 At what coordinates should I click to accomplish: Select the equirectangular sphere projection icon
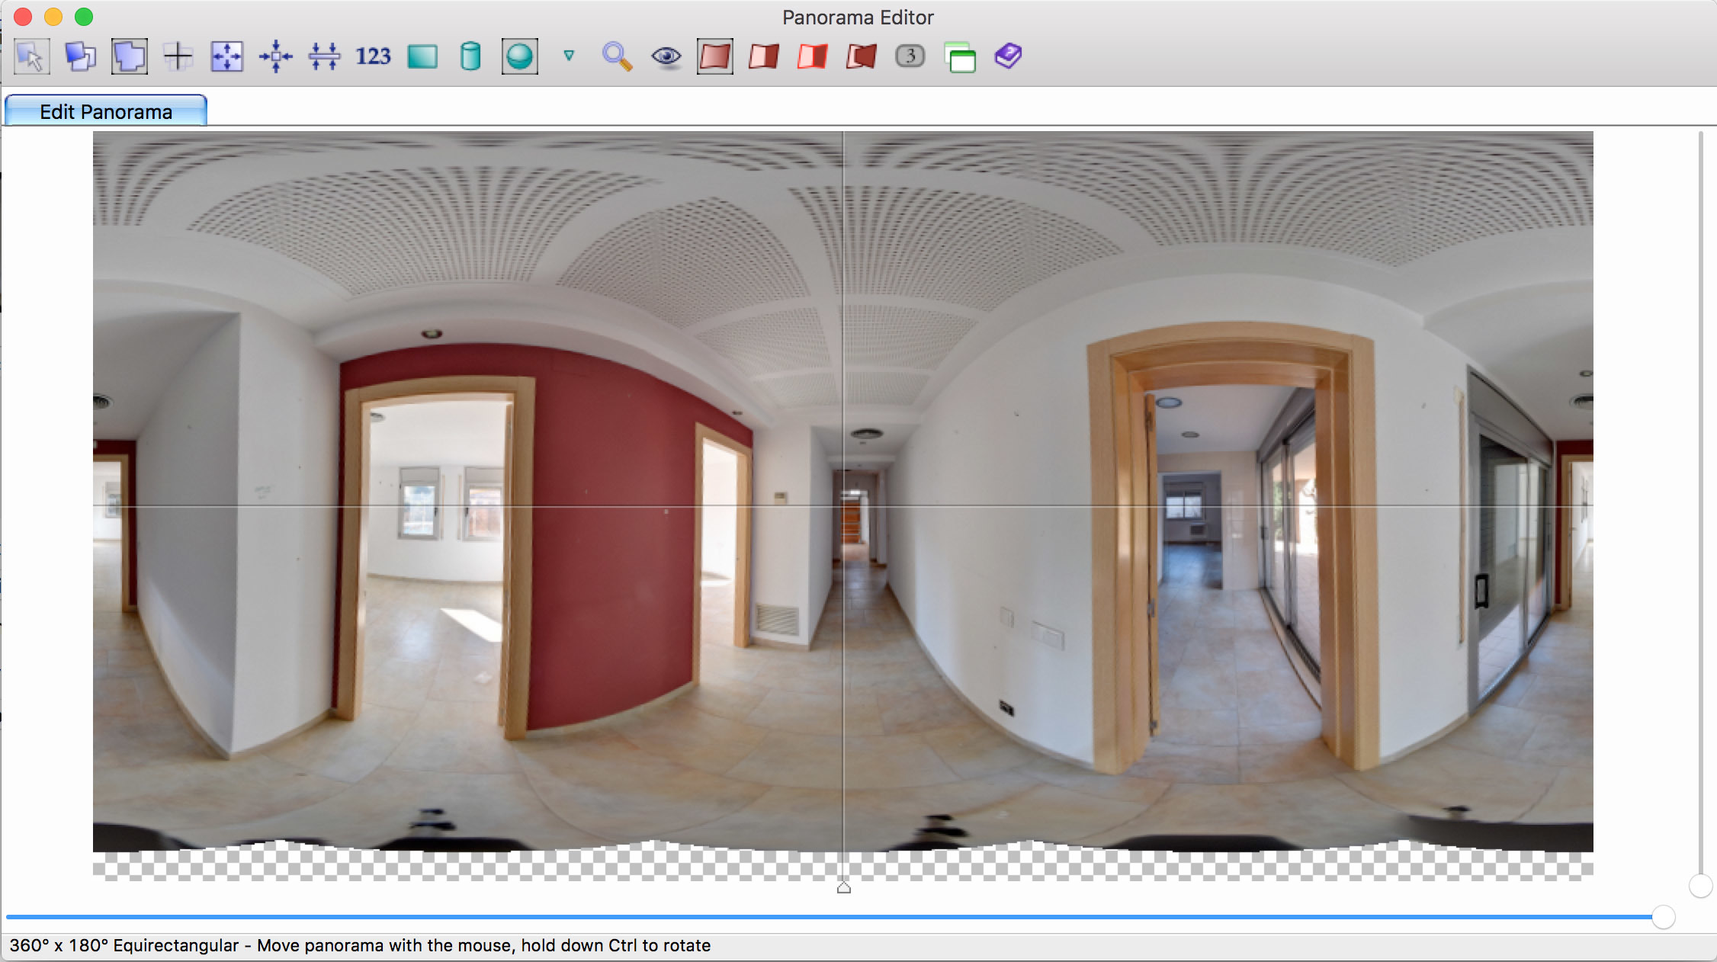[x=520, y=56]
